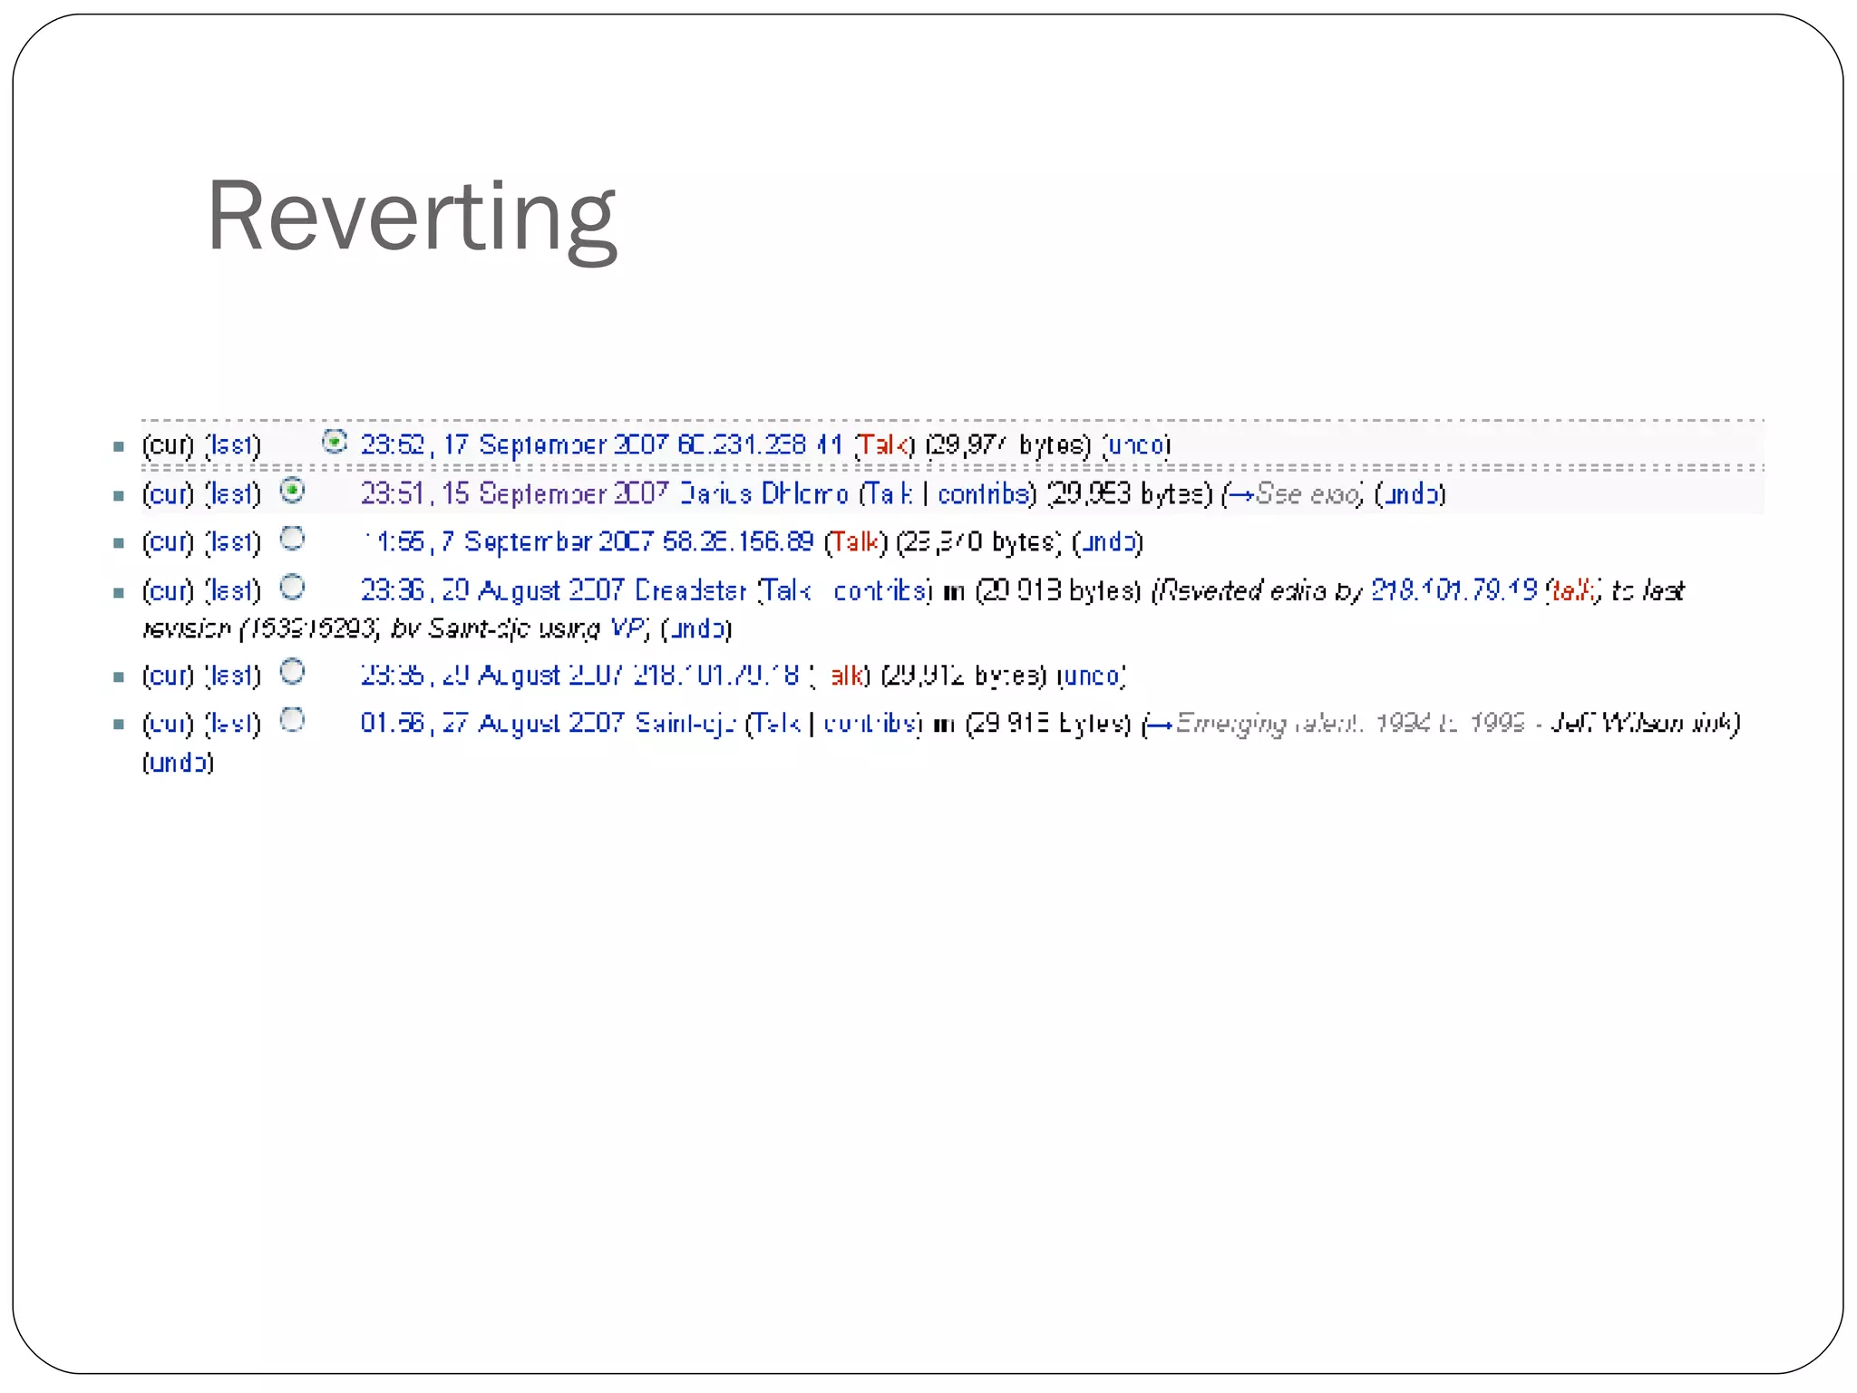Click last link in the 27 August row
The image size is (1857, 1393).
233,723
